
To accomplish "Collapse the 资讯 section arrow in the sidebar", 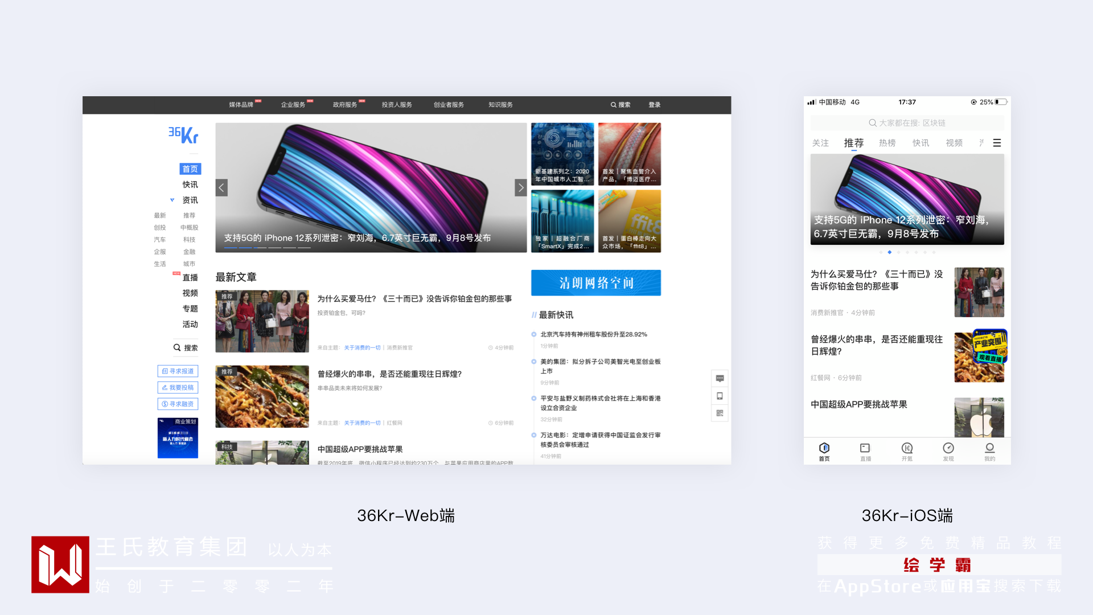I will 172,200.
